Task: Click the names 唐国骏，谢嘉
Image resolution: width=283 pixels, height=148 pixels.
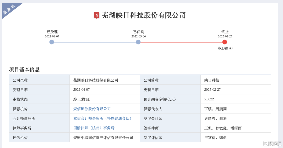Action: (215, 118)
